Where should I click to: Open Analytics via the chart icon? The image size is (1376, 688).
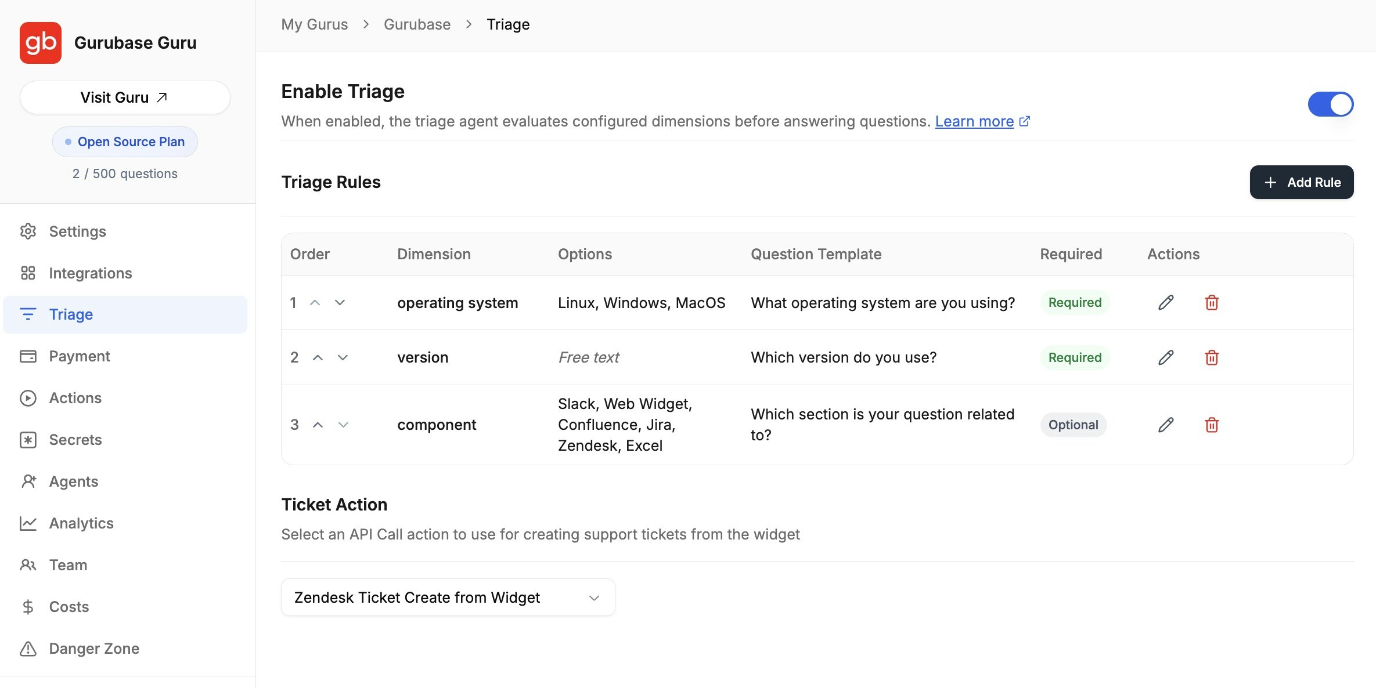28,523
